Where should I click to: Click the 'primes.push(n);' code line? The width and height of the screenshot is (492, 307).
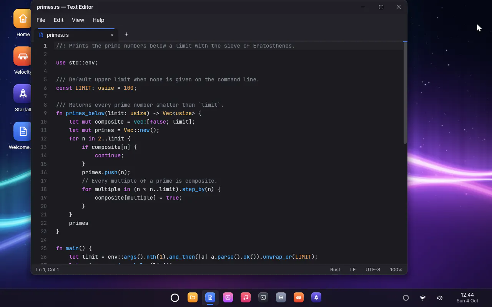(x=106, y=172)
